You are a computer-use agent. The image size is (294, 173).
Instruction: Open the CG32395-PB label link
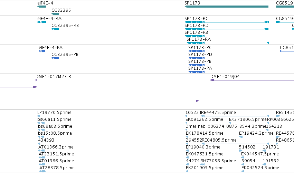[65, 55]
